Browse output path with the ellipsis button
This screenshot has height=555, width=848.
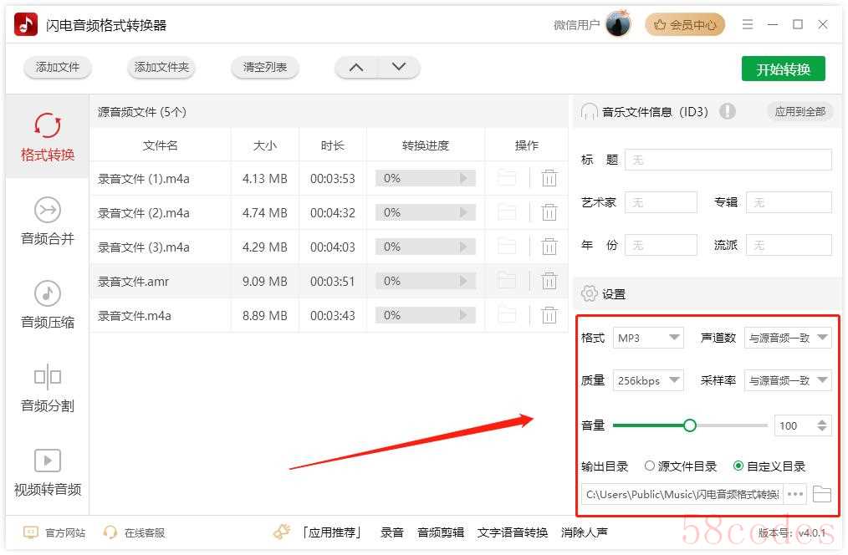tap(795, 494)
